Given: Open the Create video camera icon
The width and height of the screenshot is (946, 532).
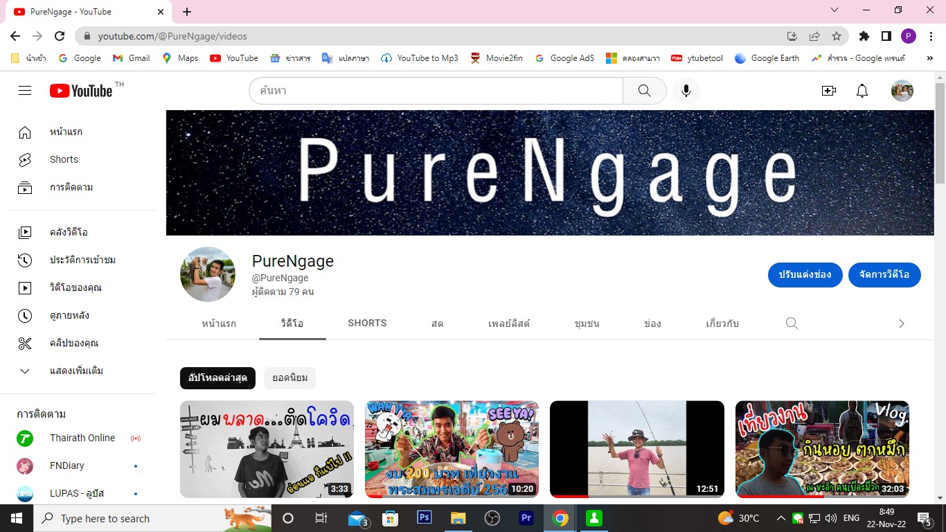Looking at the screenshot, I should coord(829,91).
